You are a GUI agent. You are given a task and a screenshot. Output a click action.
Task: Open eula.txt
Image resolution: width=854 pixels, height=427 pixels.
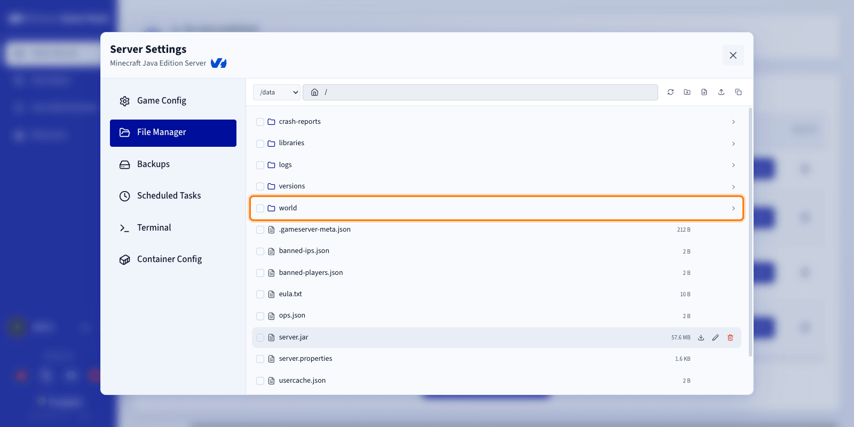pyautogui.click(x=290, y=294)
